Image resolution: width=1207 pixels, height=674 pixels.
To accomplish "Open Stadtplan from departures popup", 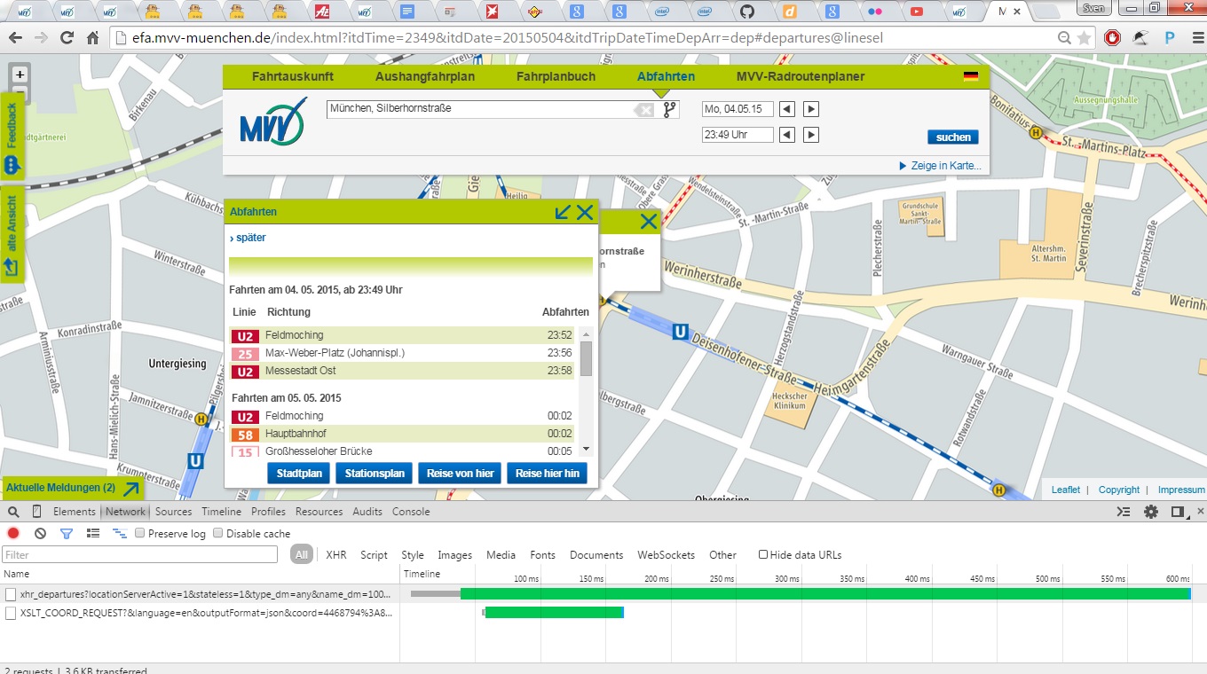I will pyautogui.click(x=299, y=474).
